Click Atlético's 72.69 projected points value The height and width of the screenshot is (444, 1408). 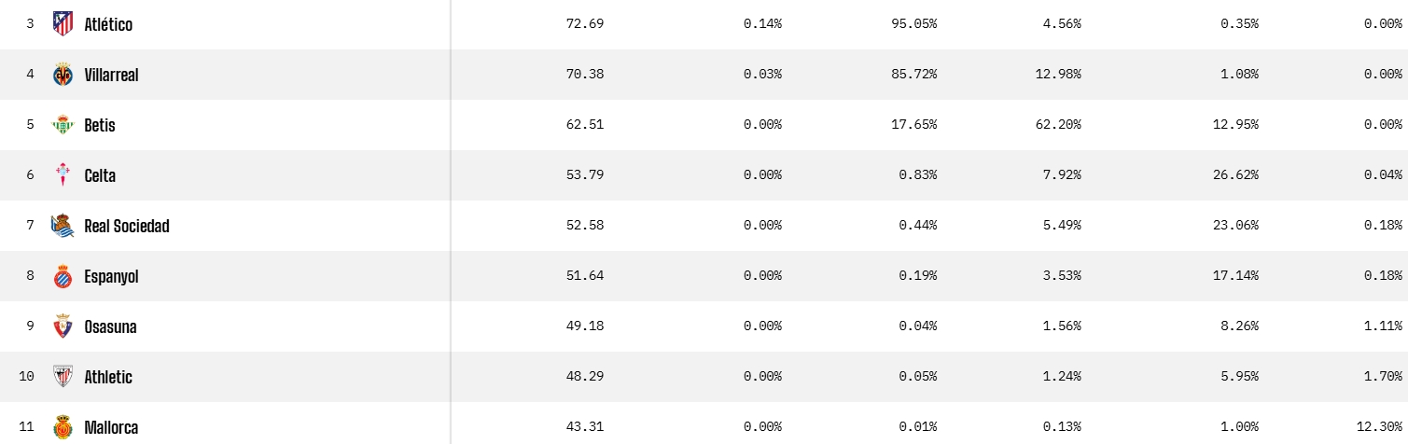tap(585, 24)
